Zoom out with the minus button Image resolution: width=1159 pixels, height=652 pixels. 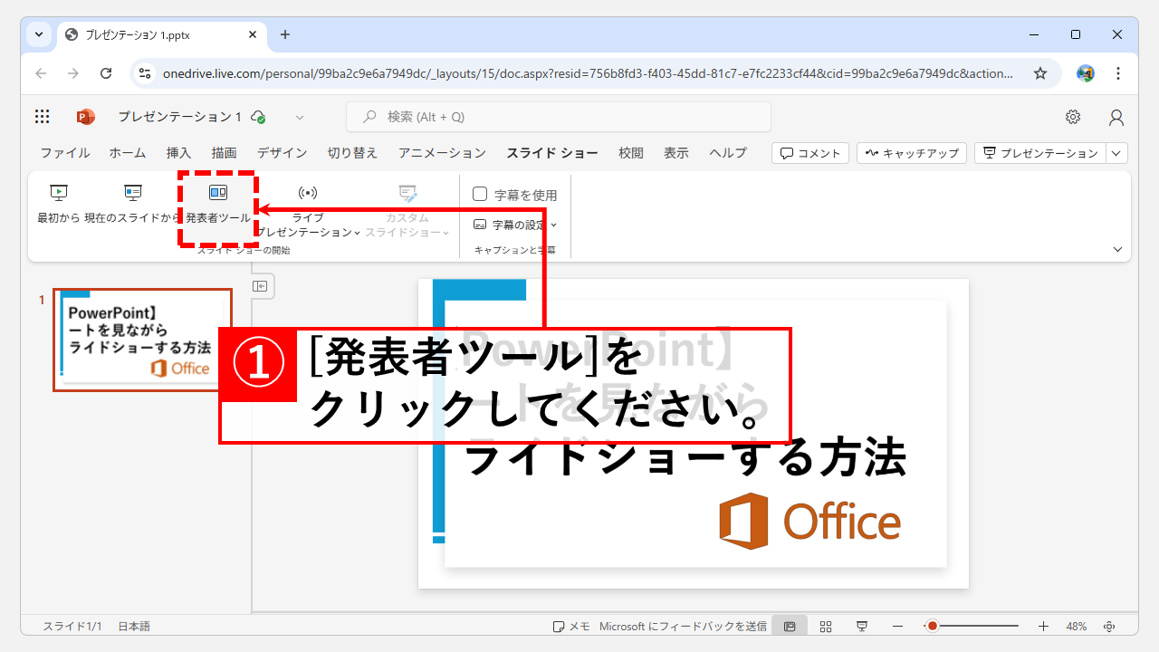(x=897, y=627)
